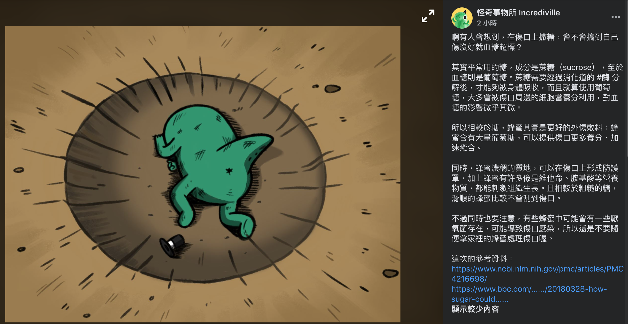Collapse the post with 顯示較少內容
Image resolution: width=628 pixels, height=324 pixels.
pos(475,309)
